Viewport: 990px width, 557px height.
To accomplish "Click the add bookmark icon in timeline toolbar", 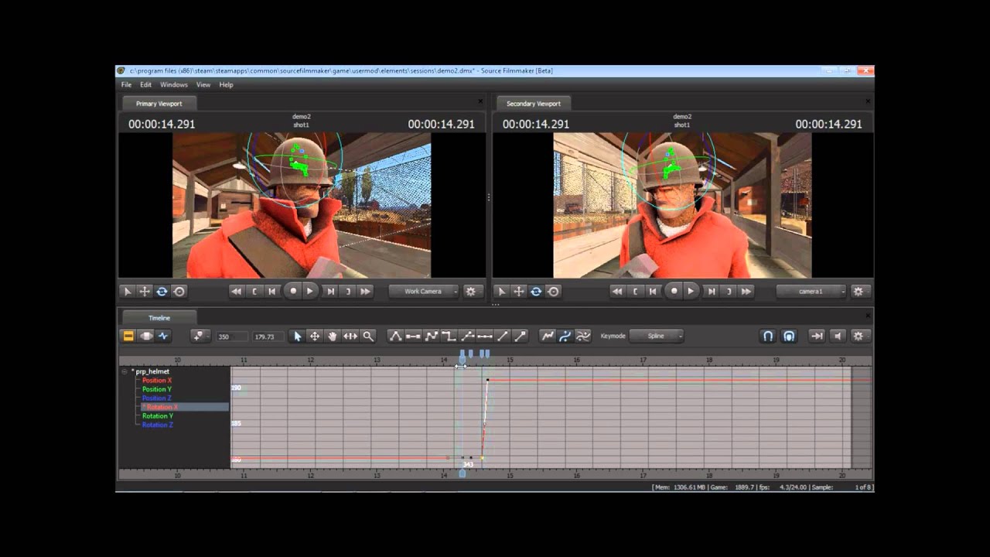I will point(200,336).
